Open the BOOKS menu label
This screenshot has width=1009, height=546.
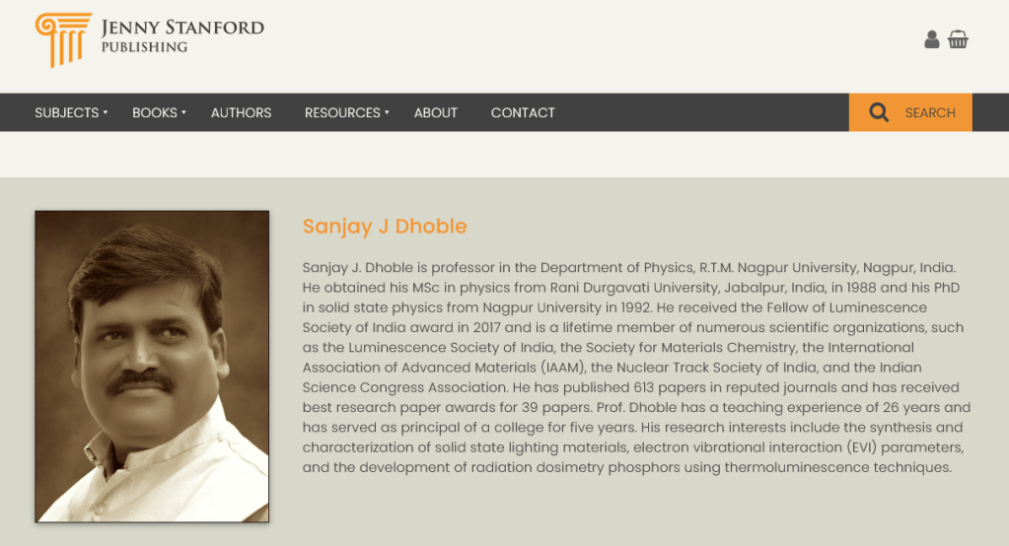coord(155,112)
